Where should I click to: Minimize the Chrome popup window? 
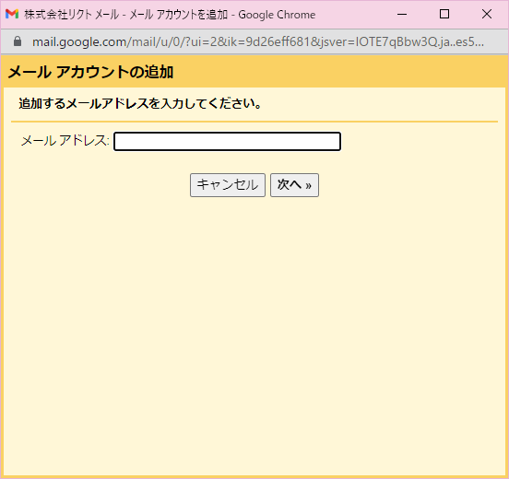[x=402, y=14]
